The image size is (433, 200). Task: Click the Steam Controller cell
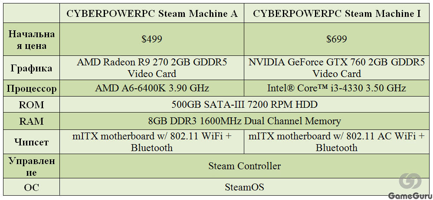tap(244, 166)
